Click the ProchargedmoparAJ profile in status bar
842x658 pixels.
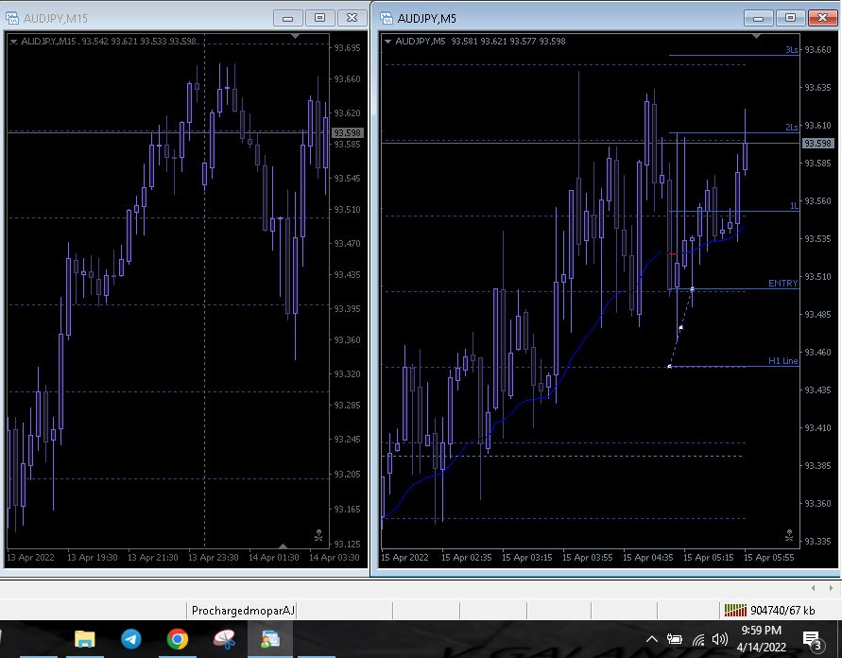pos(243,611)
